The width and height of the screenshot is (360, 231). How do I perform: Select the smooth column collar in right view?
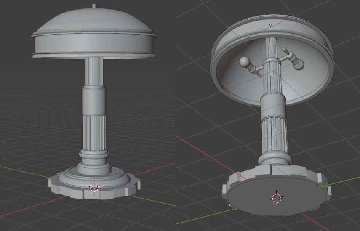coord(273,105)
